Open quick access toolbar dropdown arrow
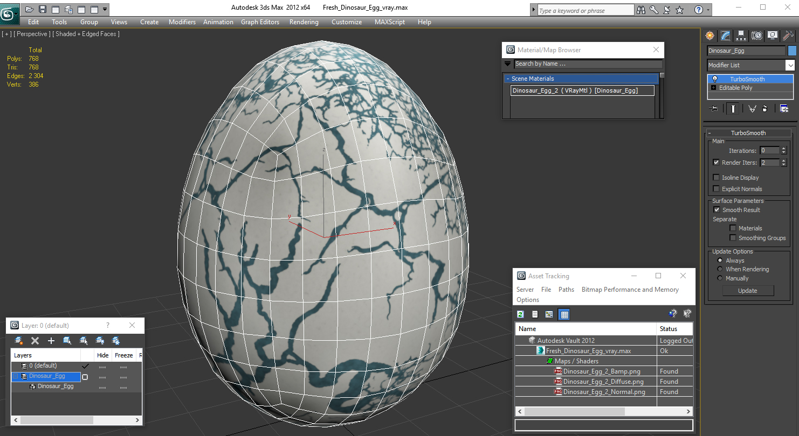The width and height of the screenshot is (799, 436). 105,9
